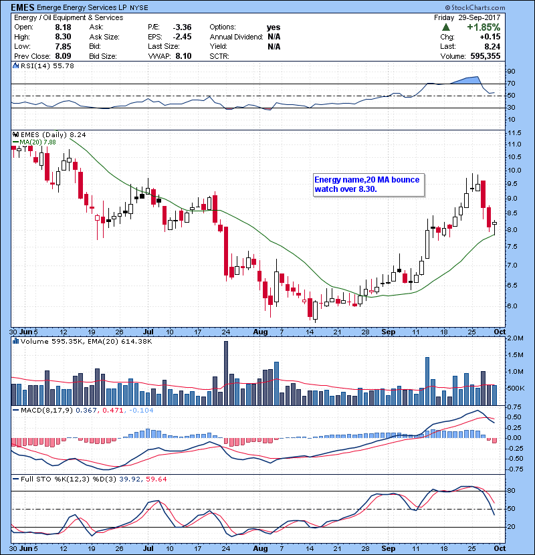Click the MACD histogram value -0.104
Image resolution: width=535 pixels, height=555 pixels.
point(141,411)
